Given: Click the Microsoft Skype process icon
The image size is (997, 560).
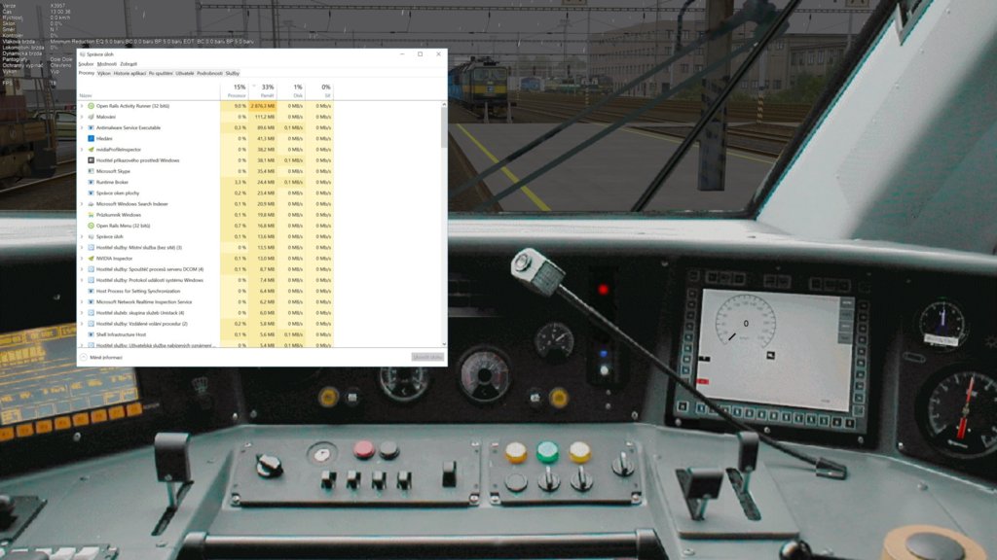Looking at the screenshot, I should (x=91, y=171).
